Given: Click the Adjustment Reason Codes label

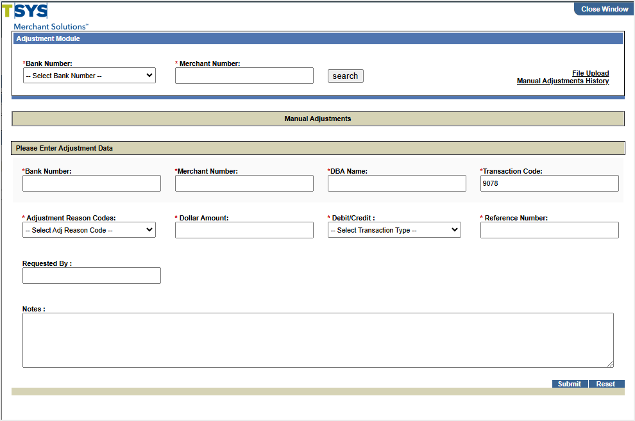Looking at the screenshot, I should click(x=69, y=218).
